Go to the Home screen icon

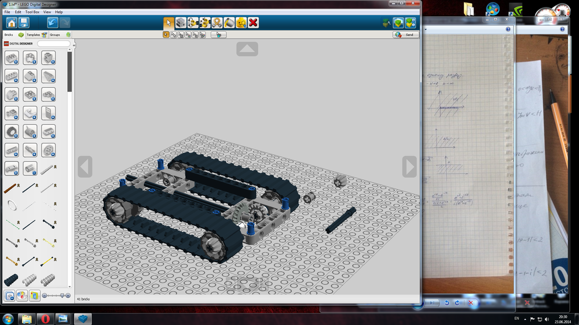point(12,23)
